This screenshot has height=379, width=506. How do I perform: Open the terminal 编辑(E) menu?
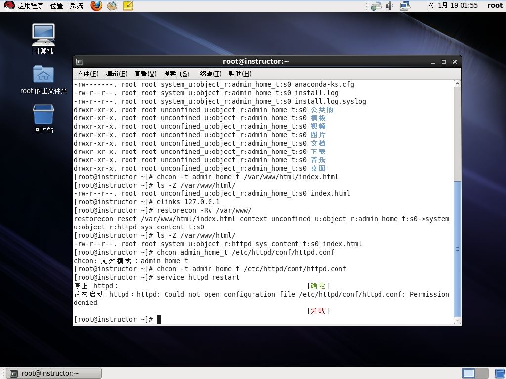tap(117, 74)
